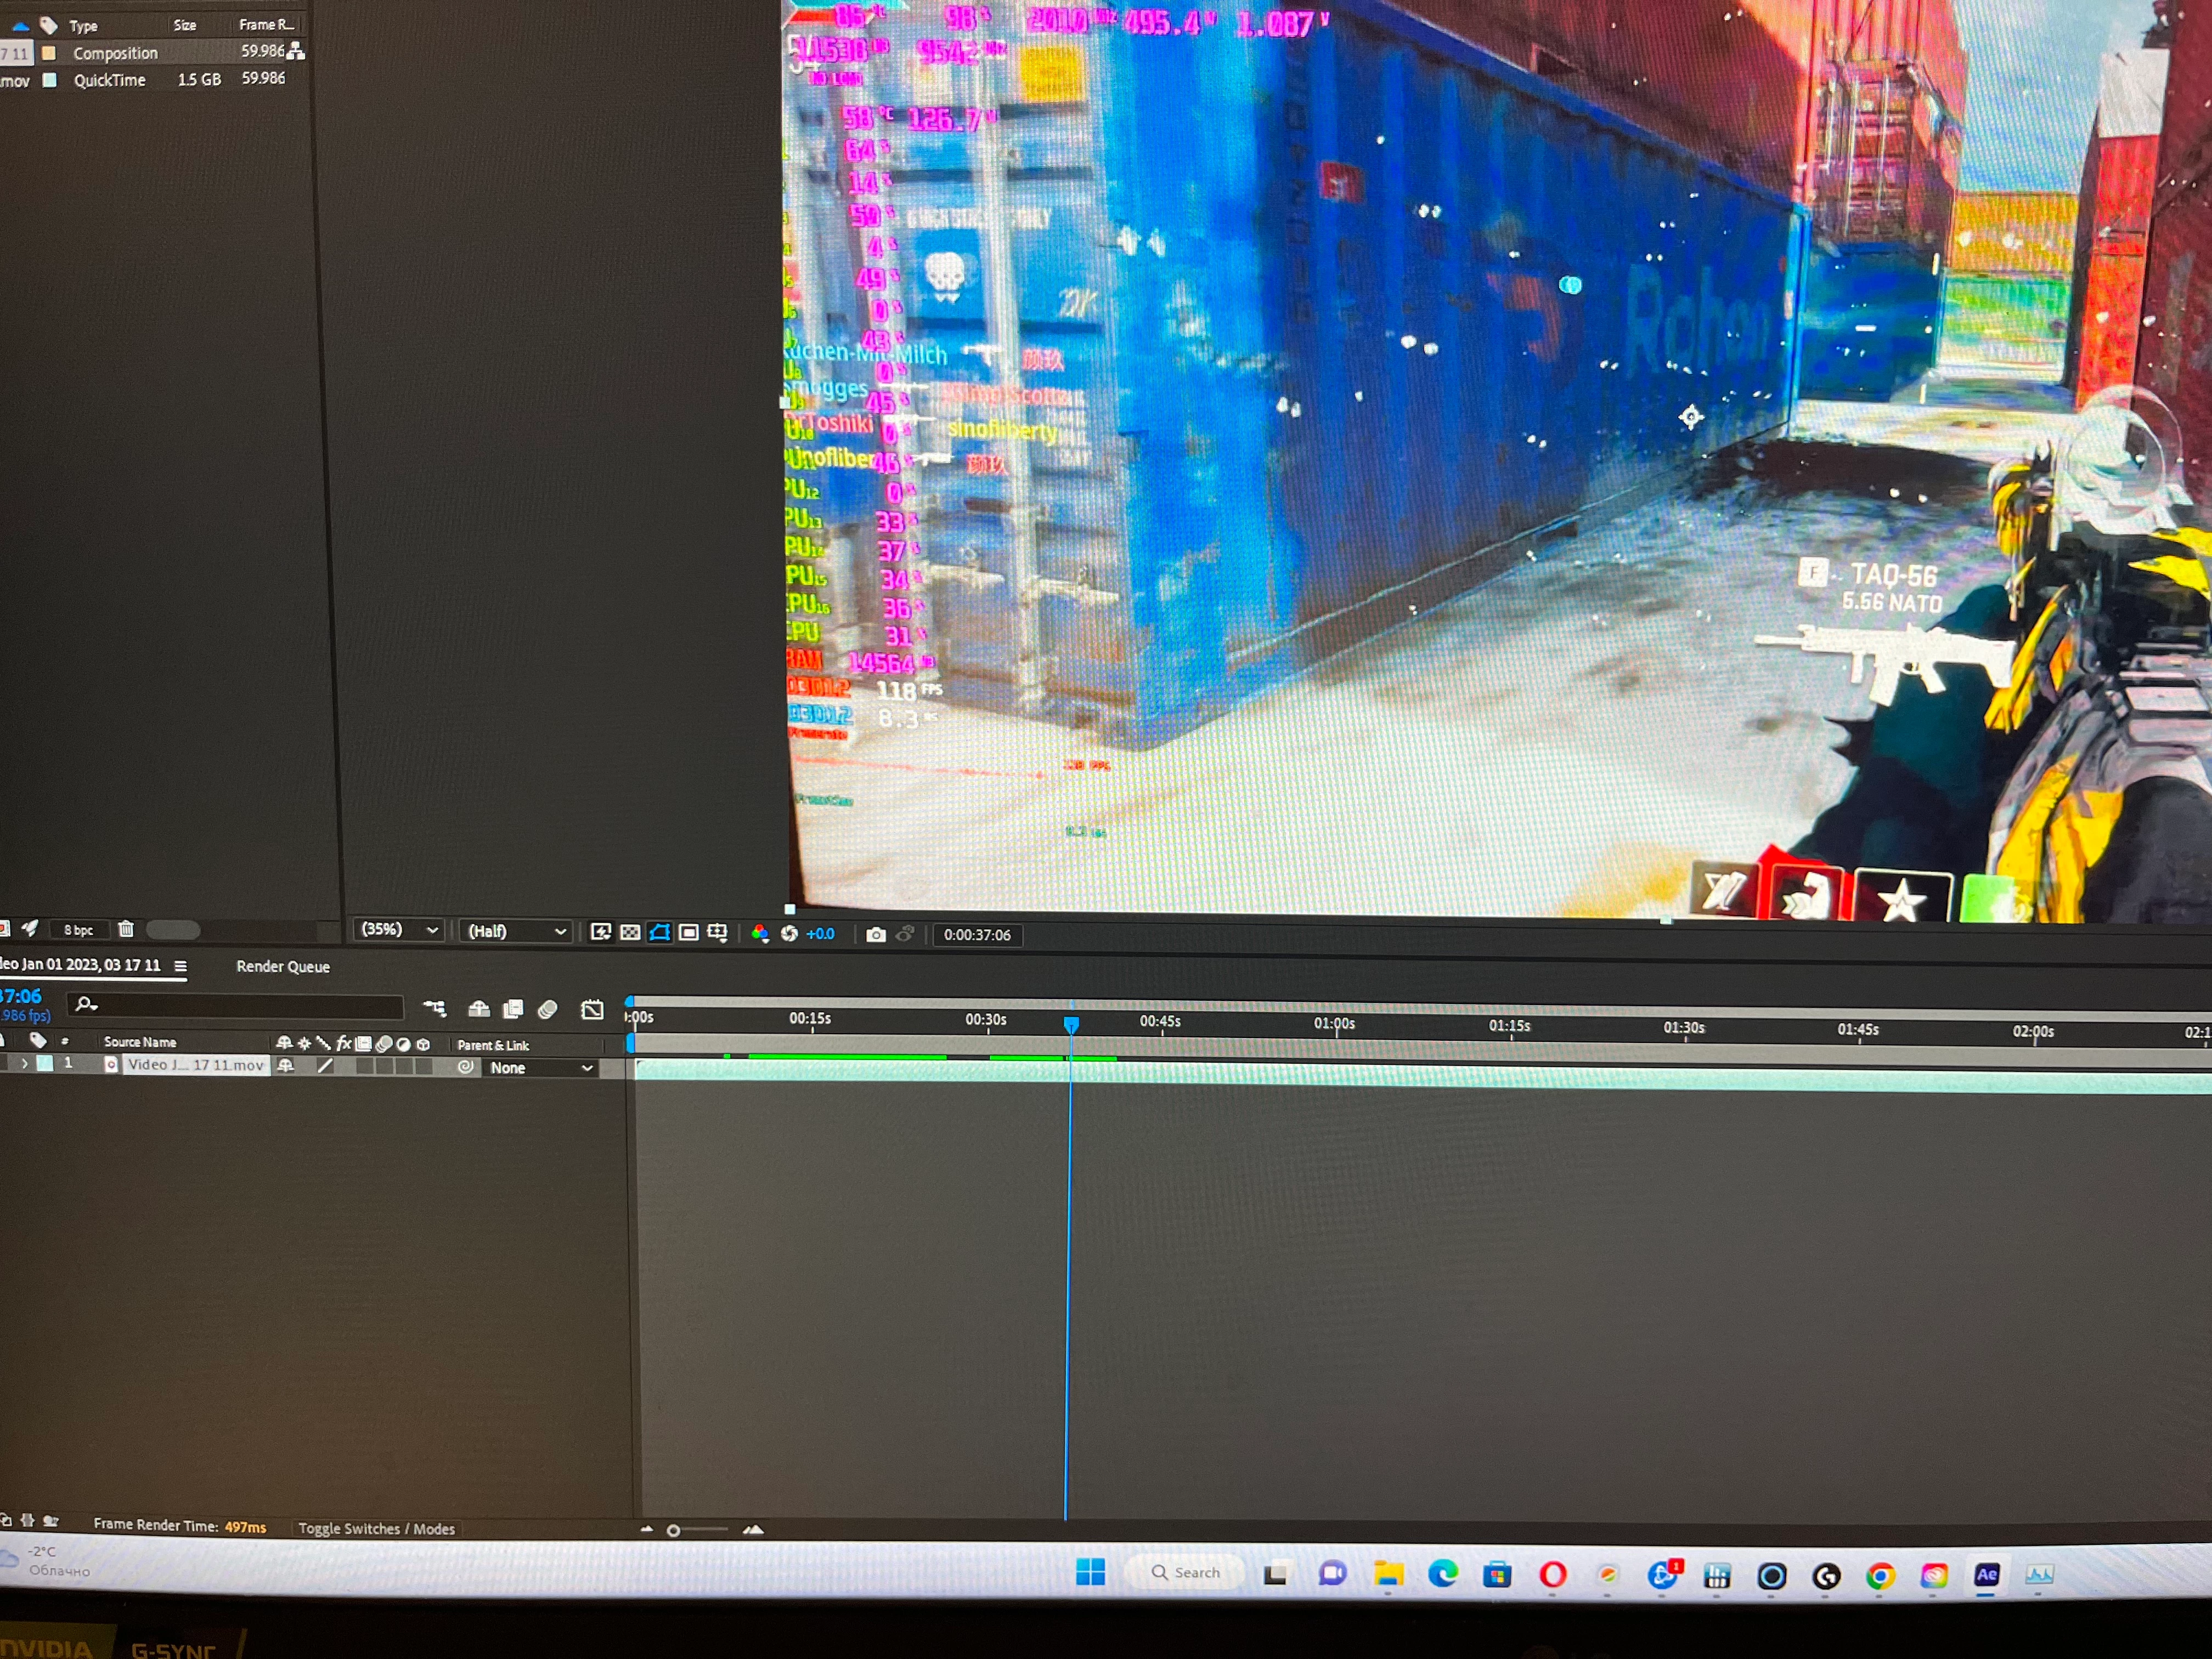The height and width of the screenshot is (1659, 2212).
Task: Toggle mask and shape path visibility
Action: [660, 932]
